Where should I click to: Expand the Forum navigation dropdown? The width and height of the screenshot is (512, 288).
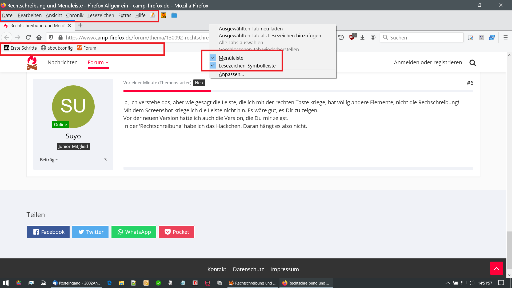coord(98,62)
